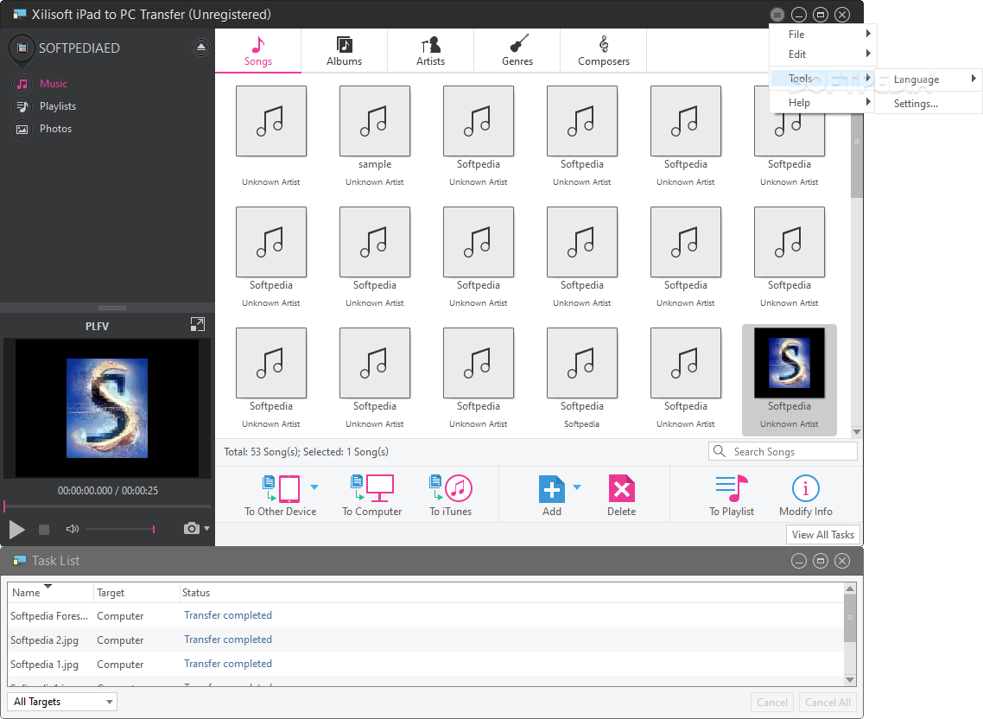Stop the preview playback
Screen dimensions: 983x719
click(44, 530)
